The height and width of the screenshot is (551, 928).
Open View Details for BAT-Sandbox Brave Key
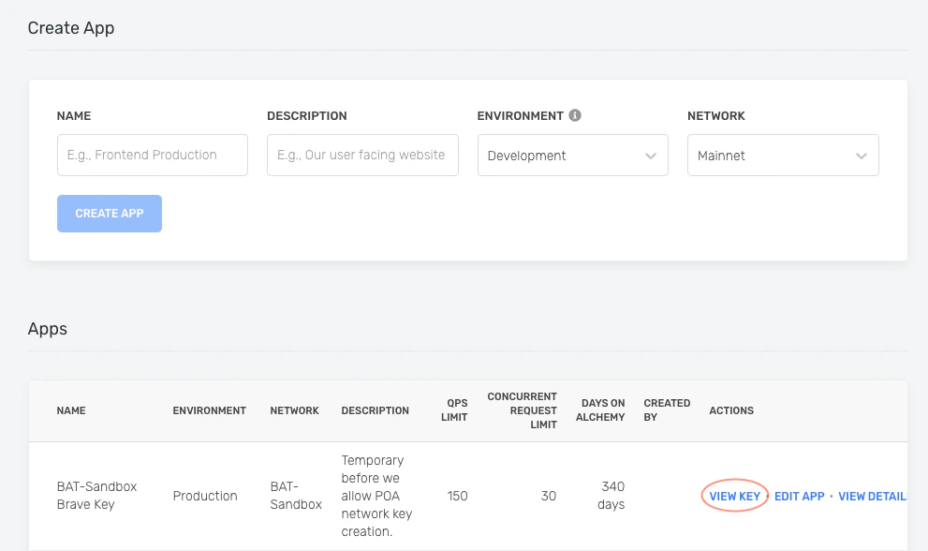873,497
